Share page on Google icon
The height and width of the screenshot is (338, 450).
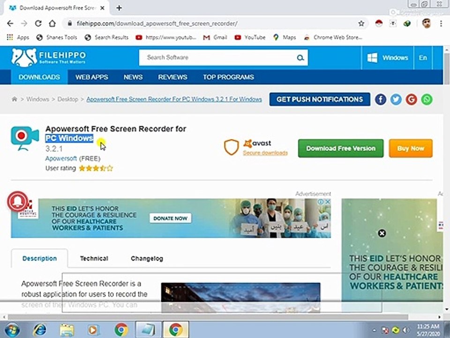(x=411, y=100)
